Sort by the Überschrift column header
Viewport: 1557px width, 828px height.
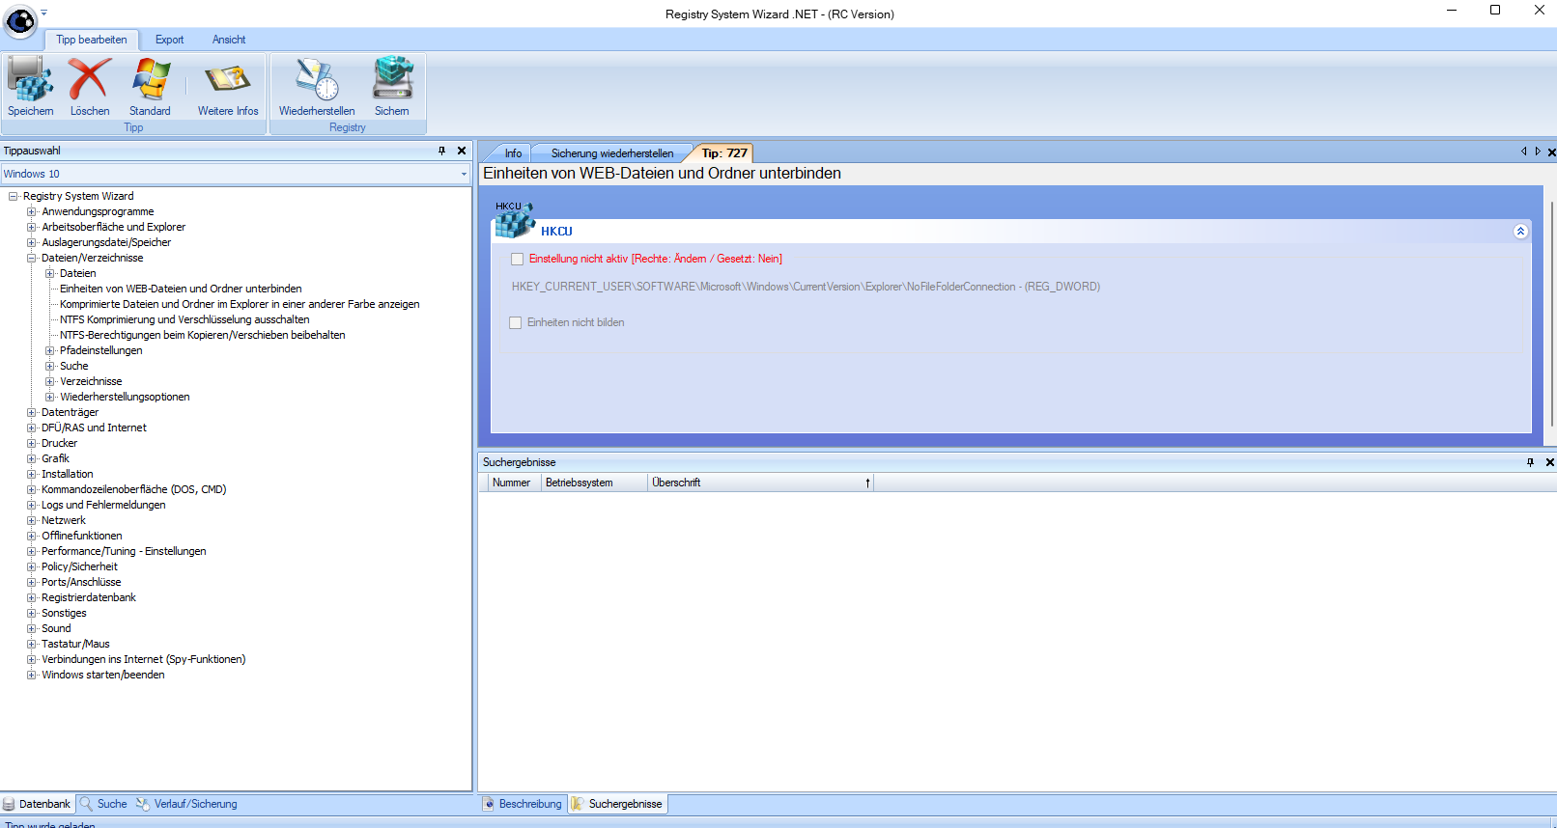761,483
